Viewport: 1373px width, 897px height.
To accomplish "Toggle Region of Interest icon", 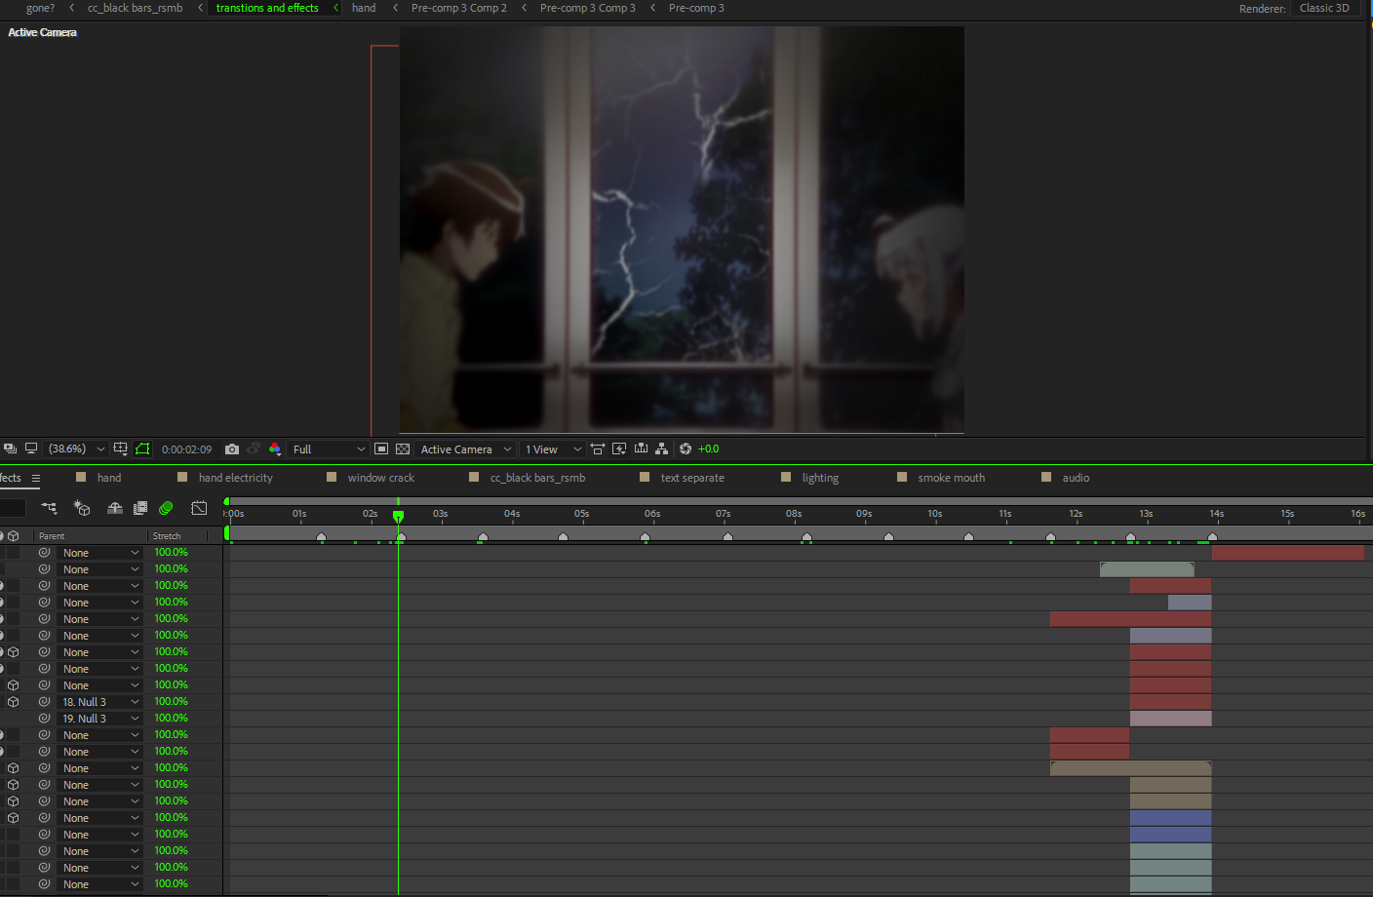I will coord(381,449).
